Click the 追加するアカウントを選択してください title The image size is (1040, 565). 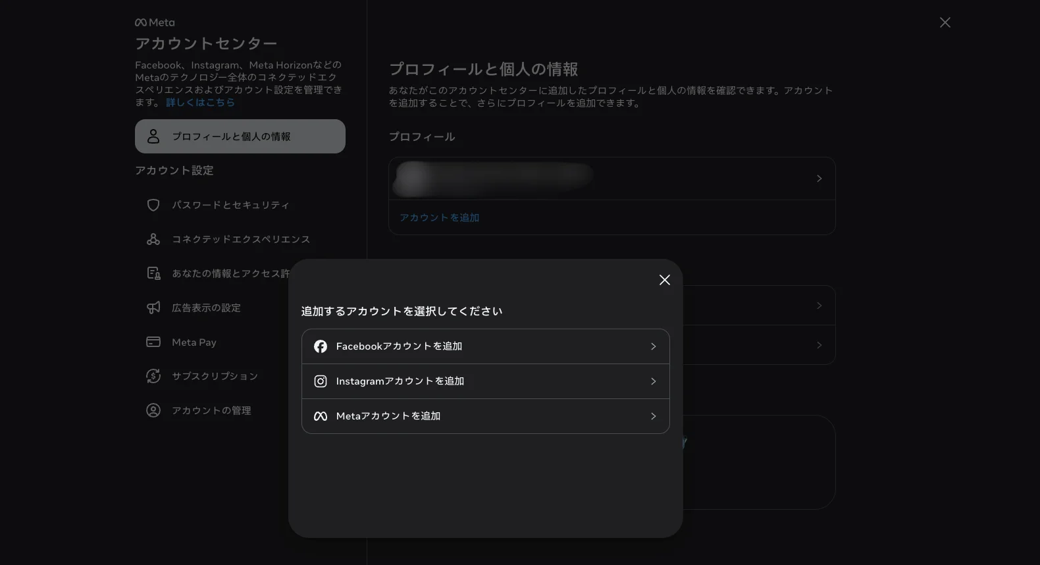coord(402,311)
